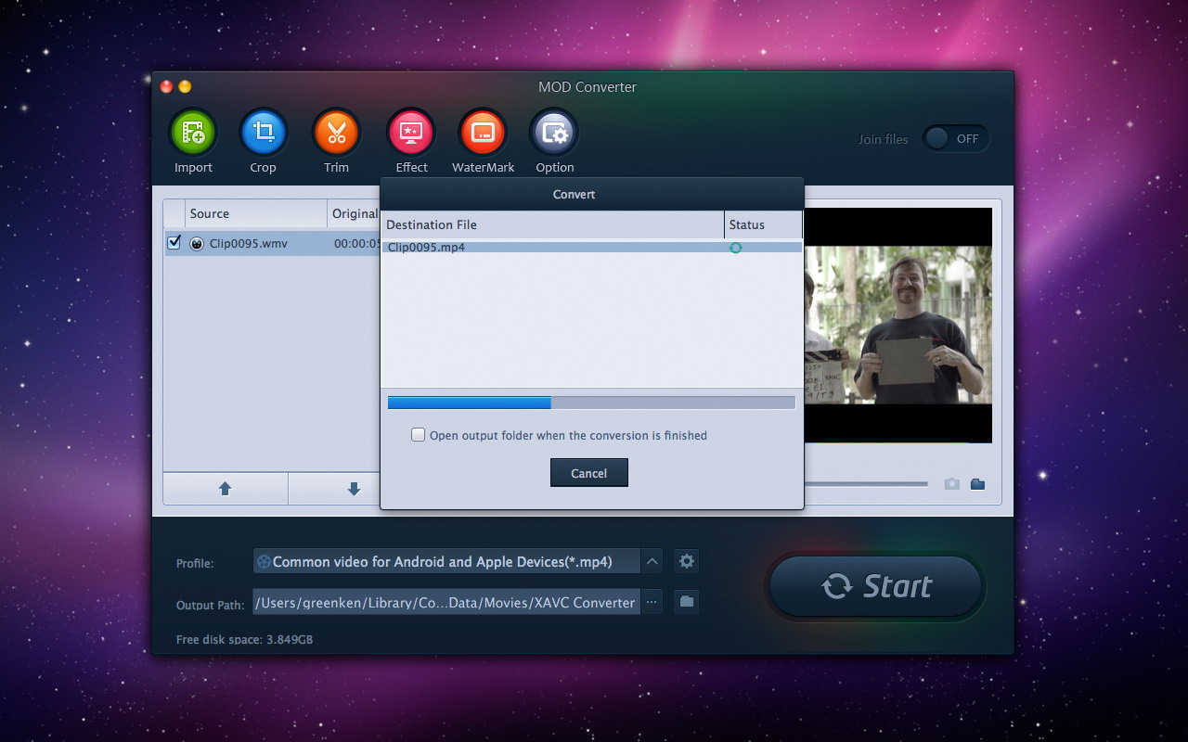The image size is (1188, 742).
Task: Select the Clip0095.mp4 destination file row
Action: (557, 247)
